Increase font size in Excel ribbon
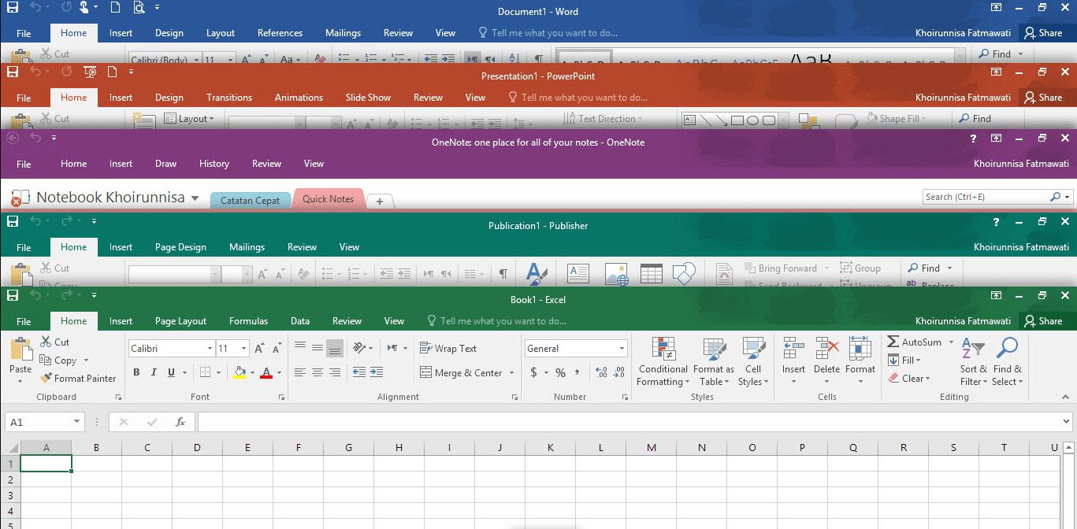The image size is (1077, 529). click(259, 349)
